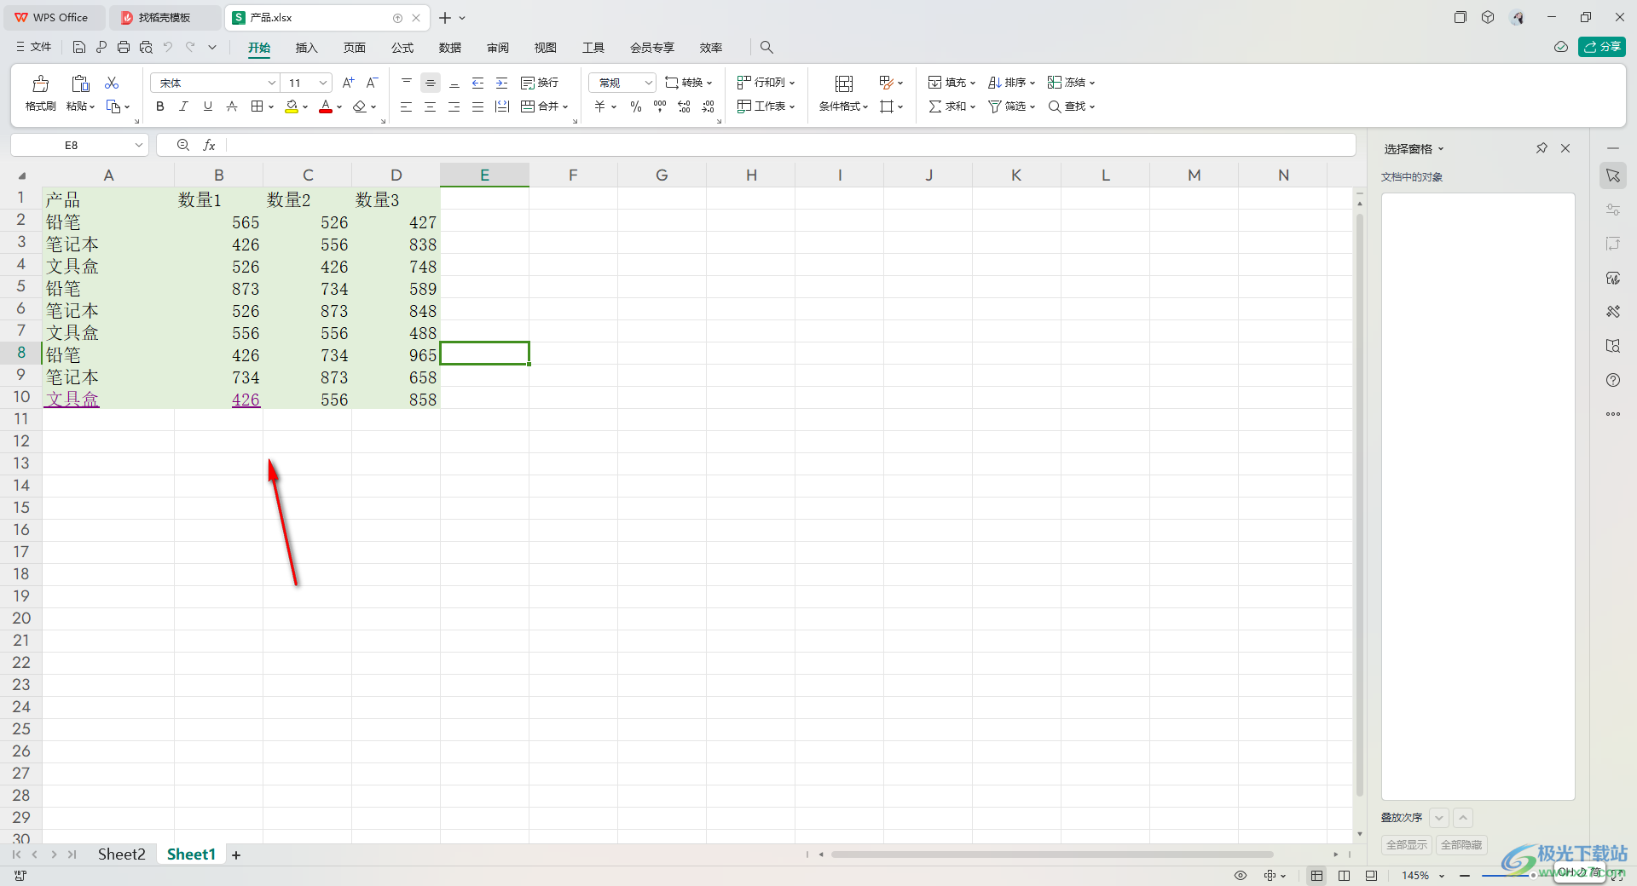Viewport: 1637px width, 886px height.
Task: Open the 数据 (Data) ribbon tab
Action: click(450, 48)
